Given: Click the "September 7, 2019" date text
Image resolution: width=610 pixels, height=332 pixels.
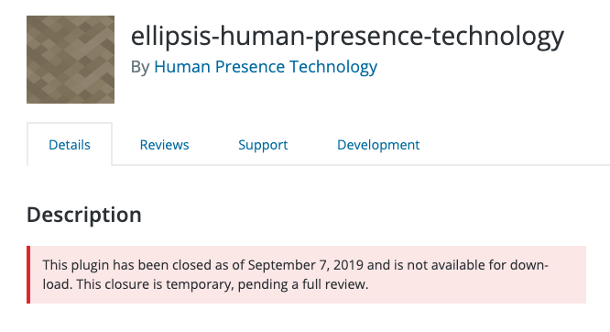Looking at the screenshot, I should [305, 265].
